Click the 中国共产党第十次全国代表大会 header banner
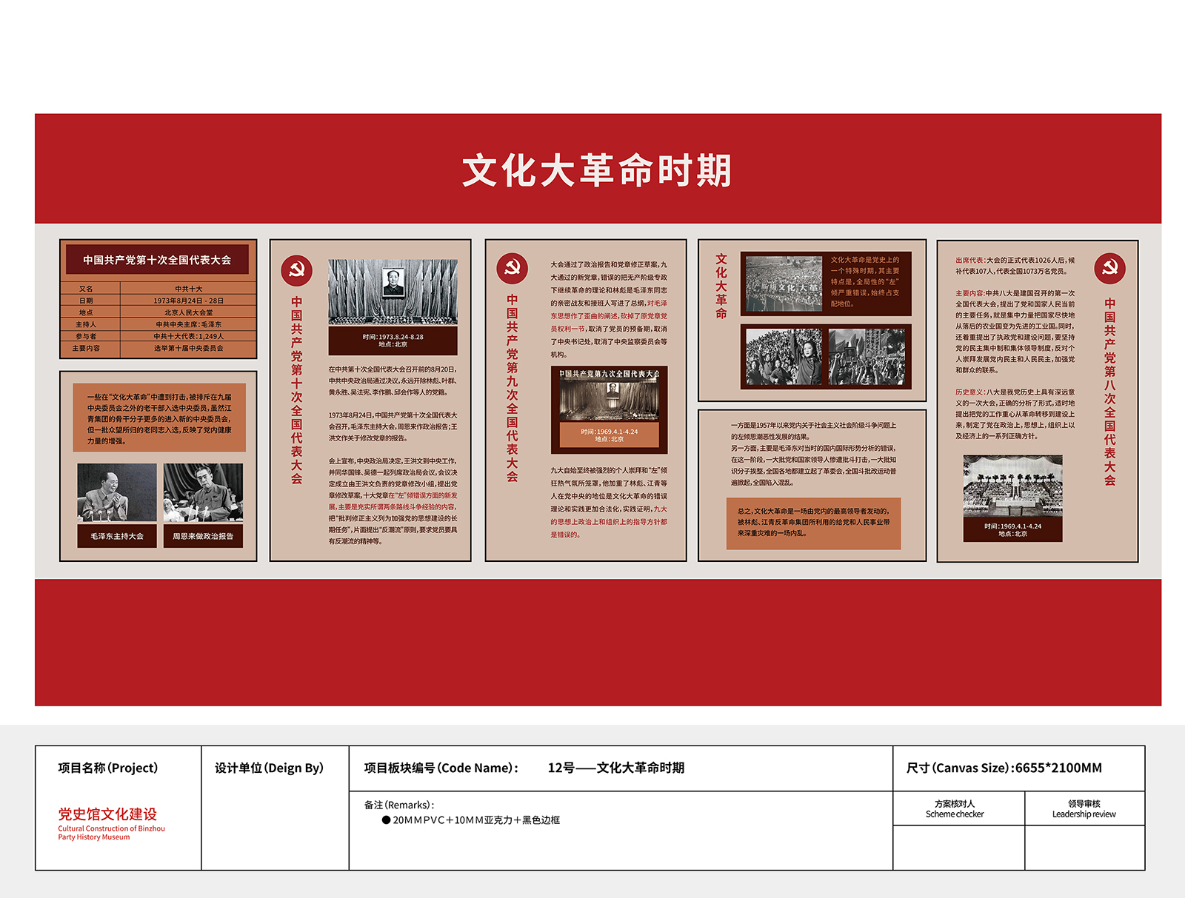Viewport: 1185px width, 898px height. coord(157,260)
